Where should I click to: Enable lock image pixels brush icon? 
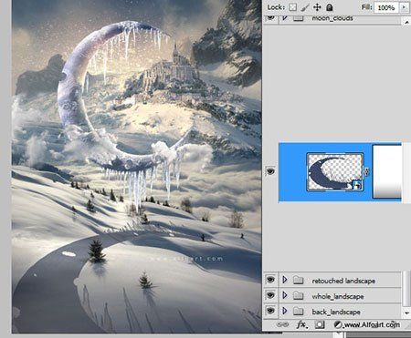coord(305,7)
